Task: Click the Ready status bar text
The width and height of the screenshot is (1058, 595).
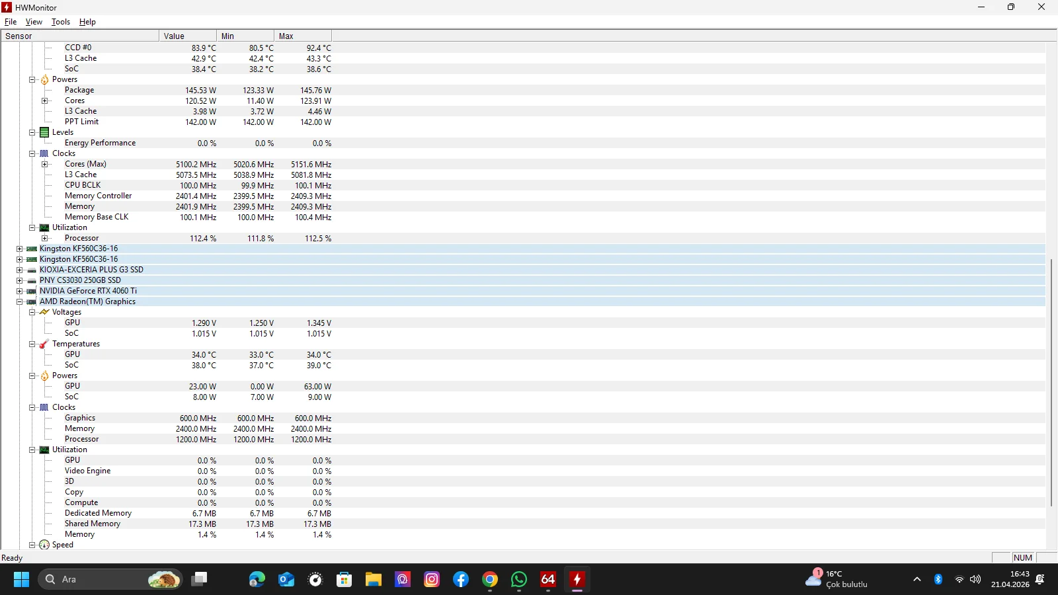Action: (12, 558)
